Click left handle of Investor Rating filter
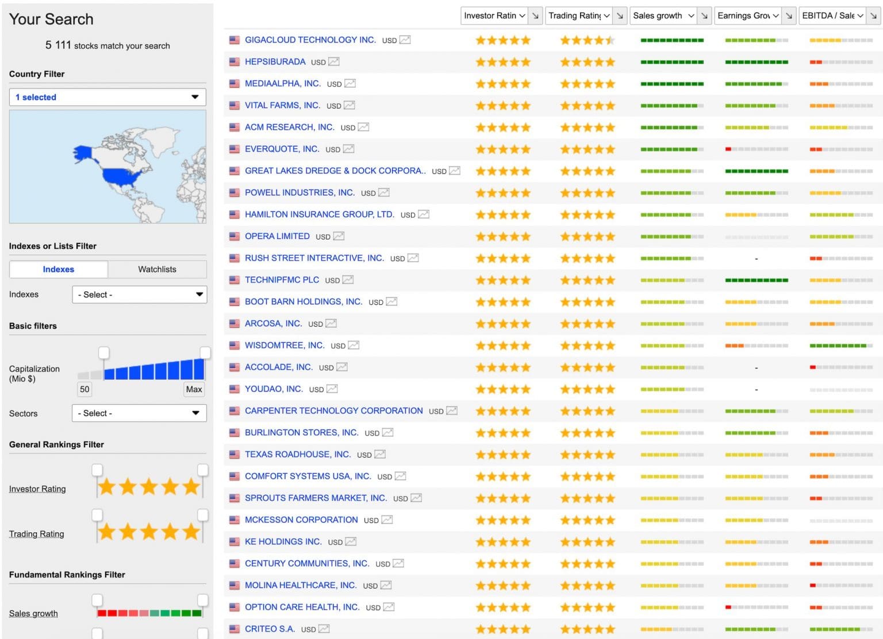 pyautogui.click(x=97, y=470)
